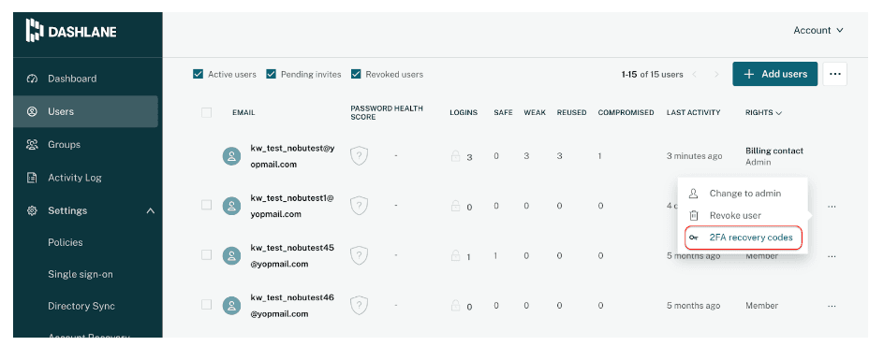884x346 pixels.
Task: Uncheck the Pending invites filter
Action: (x=271, y=74)
